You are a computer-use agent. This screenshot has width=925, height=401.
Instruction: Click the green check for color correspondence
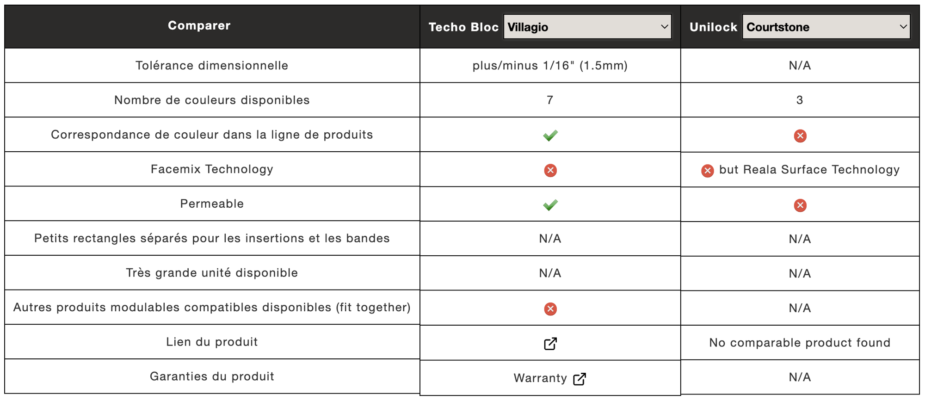pos(550,136)
